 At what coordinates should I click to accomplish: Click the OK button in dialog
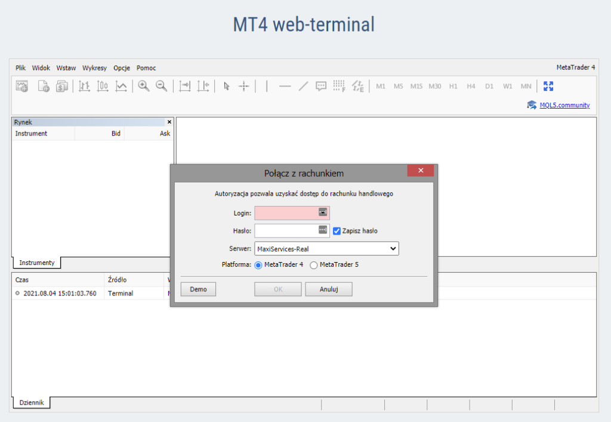pyautogui.click(x=278, y=289)
